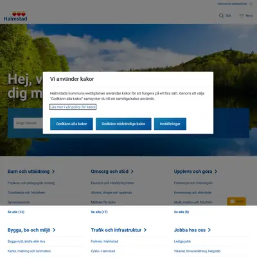This screenshot has height=257, width=257.
Task: Open search with the magnifier icon
Action: (x=221, y=15)
